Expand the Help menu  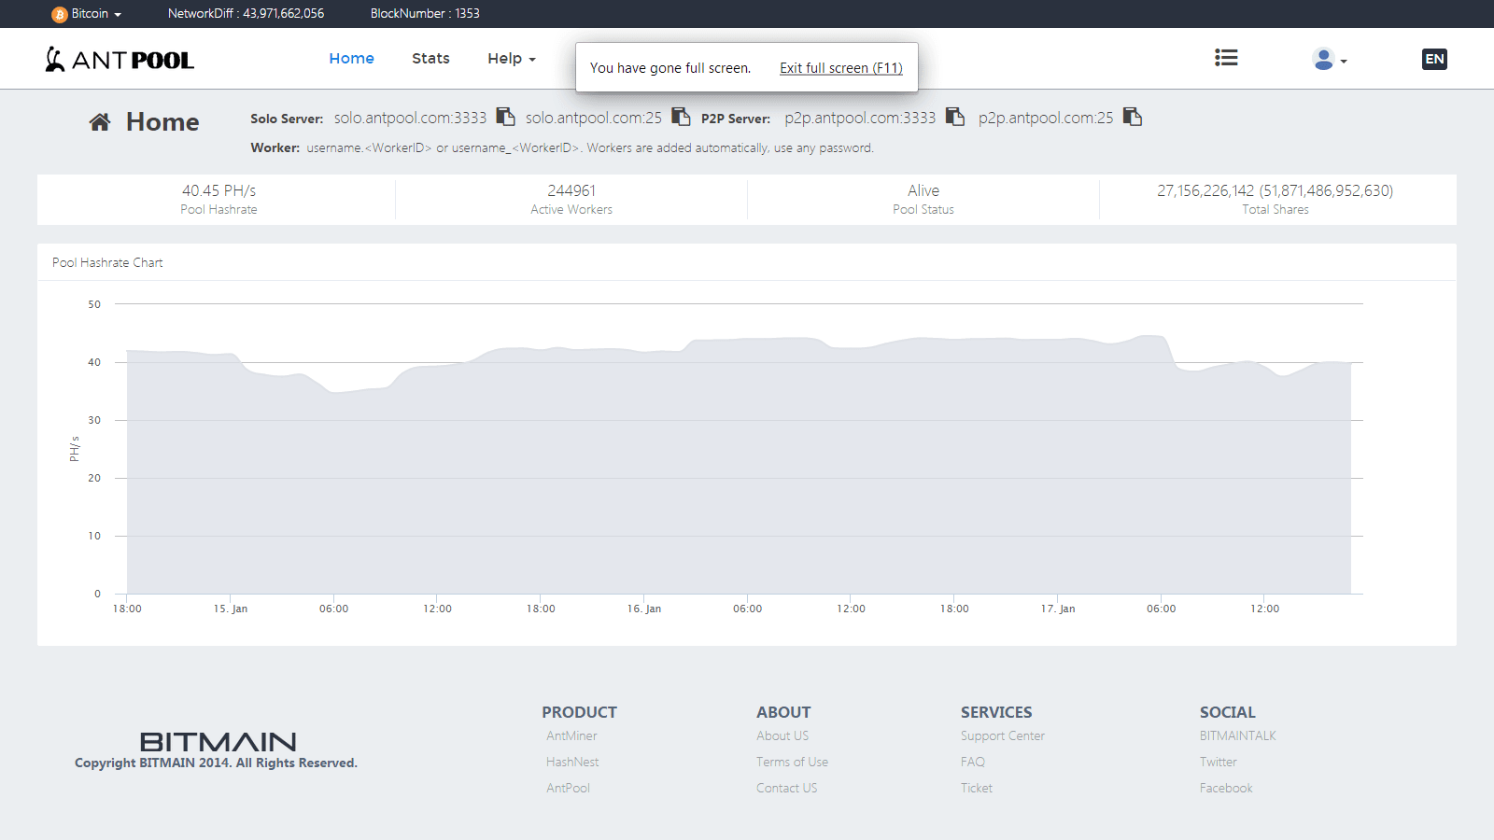(511, 58)
